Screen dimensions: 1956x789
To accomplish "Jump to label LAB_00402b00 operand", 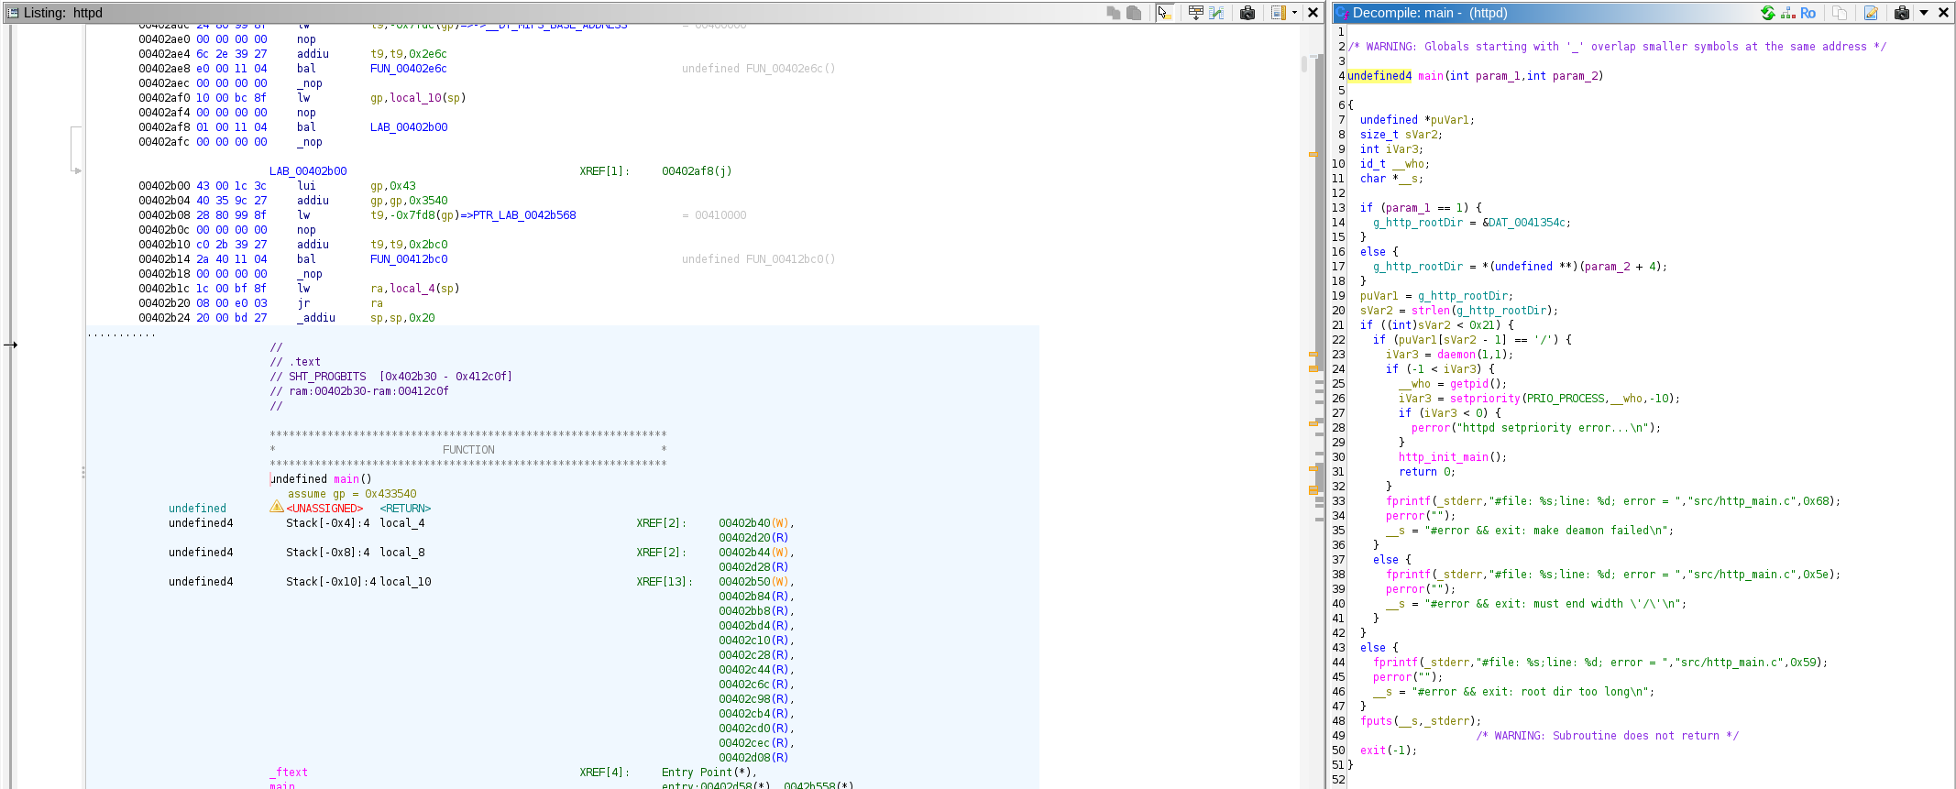I will [x=408, y=127].
